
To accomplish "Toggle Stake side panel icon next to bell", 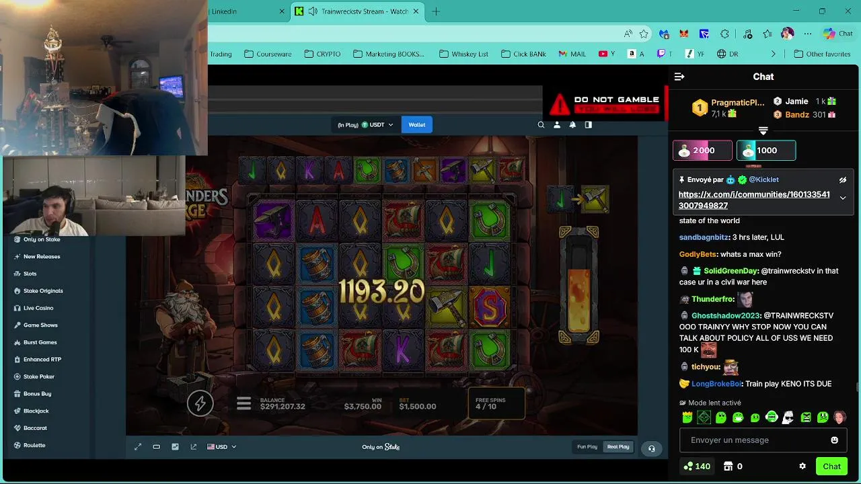I will pos(588,124).
